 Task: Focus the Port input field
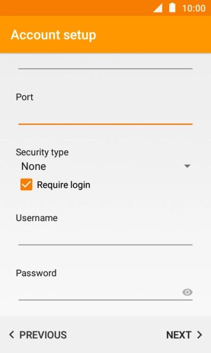(x=106, y=116)
